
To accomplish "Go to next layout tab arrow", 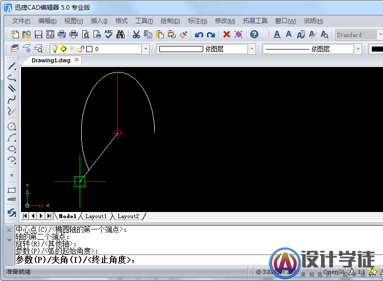I will 41,216.
